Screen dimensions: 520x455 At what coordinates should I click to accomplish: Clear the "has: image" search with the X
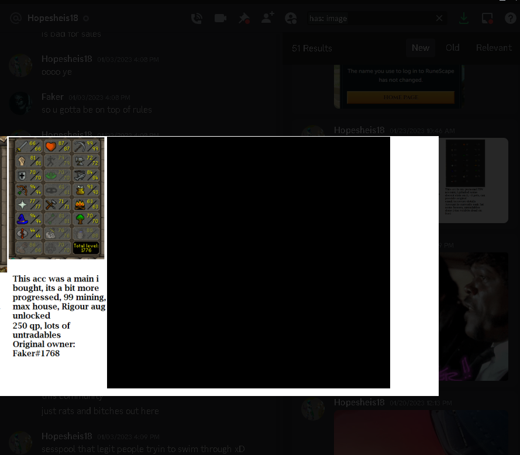pos(439,18)
